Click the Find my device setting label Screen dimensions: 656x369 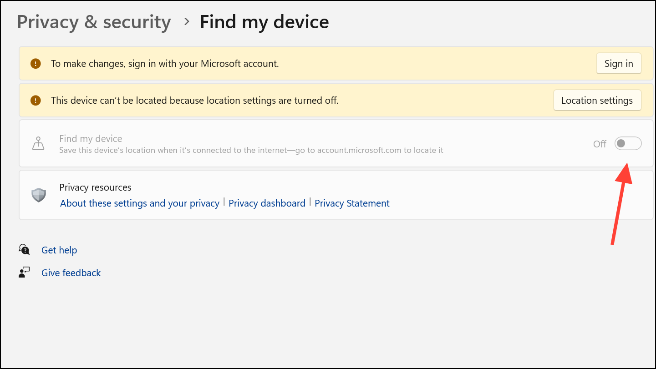(x=91, y=139)
